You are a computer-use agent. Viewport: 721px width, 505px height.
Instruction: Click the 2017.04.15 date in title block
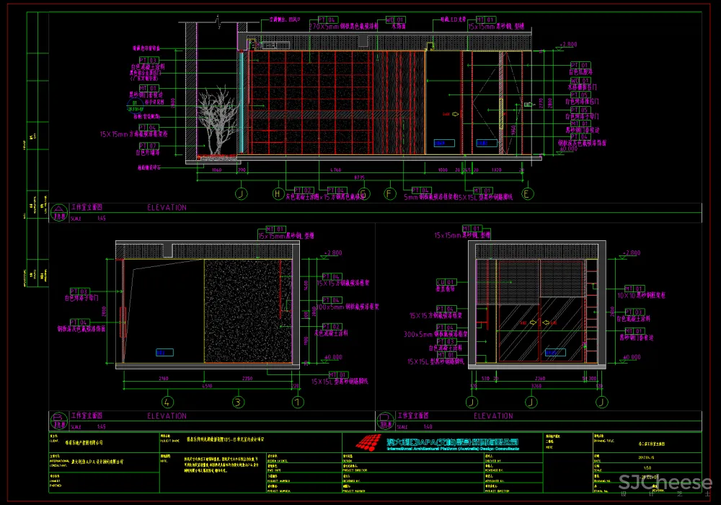point(647,456)
